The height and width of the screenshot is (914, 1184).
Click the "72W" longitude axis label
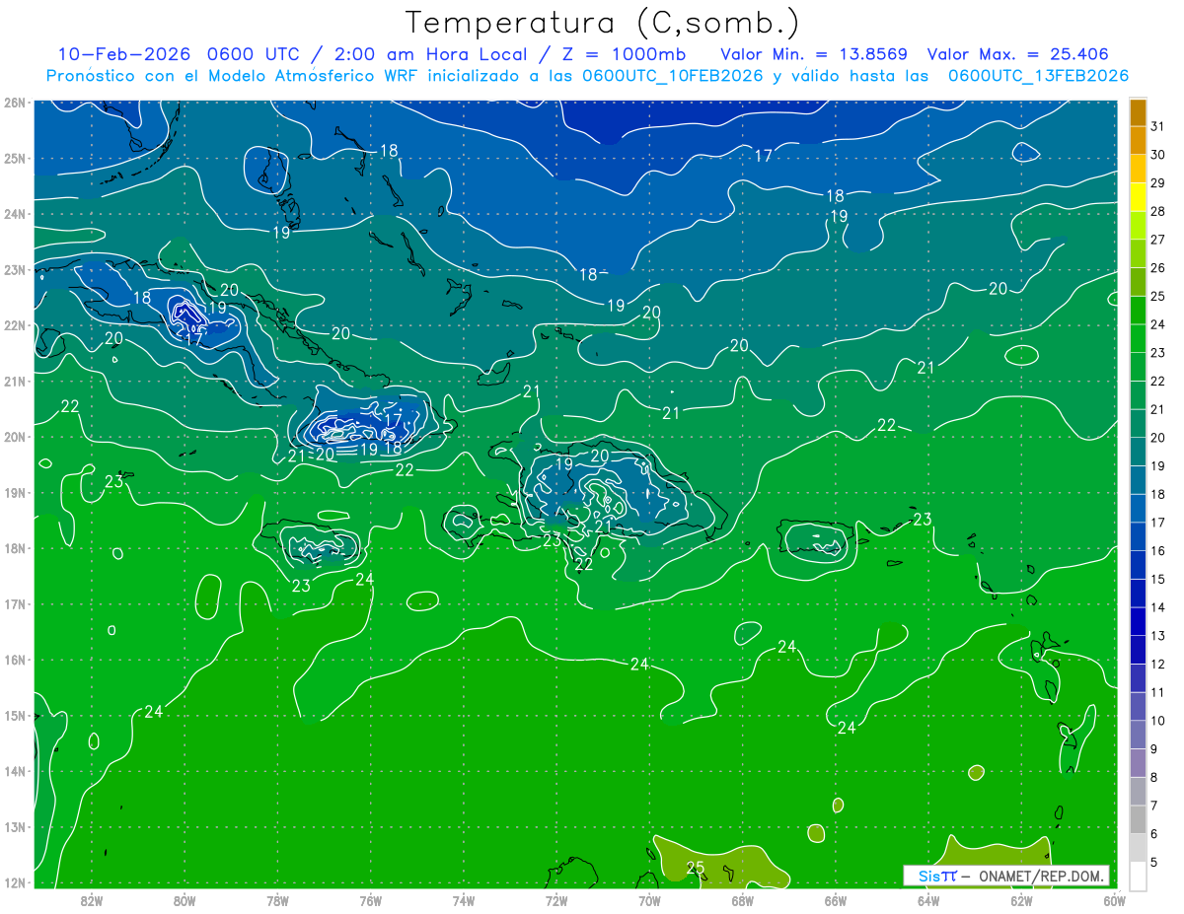click(556, 900)
